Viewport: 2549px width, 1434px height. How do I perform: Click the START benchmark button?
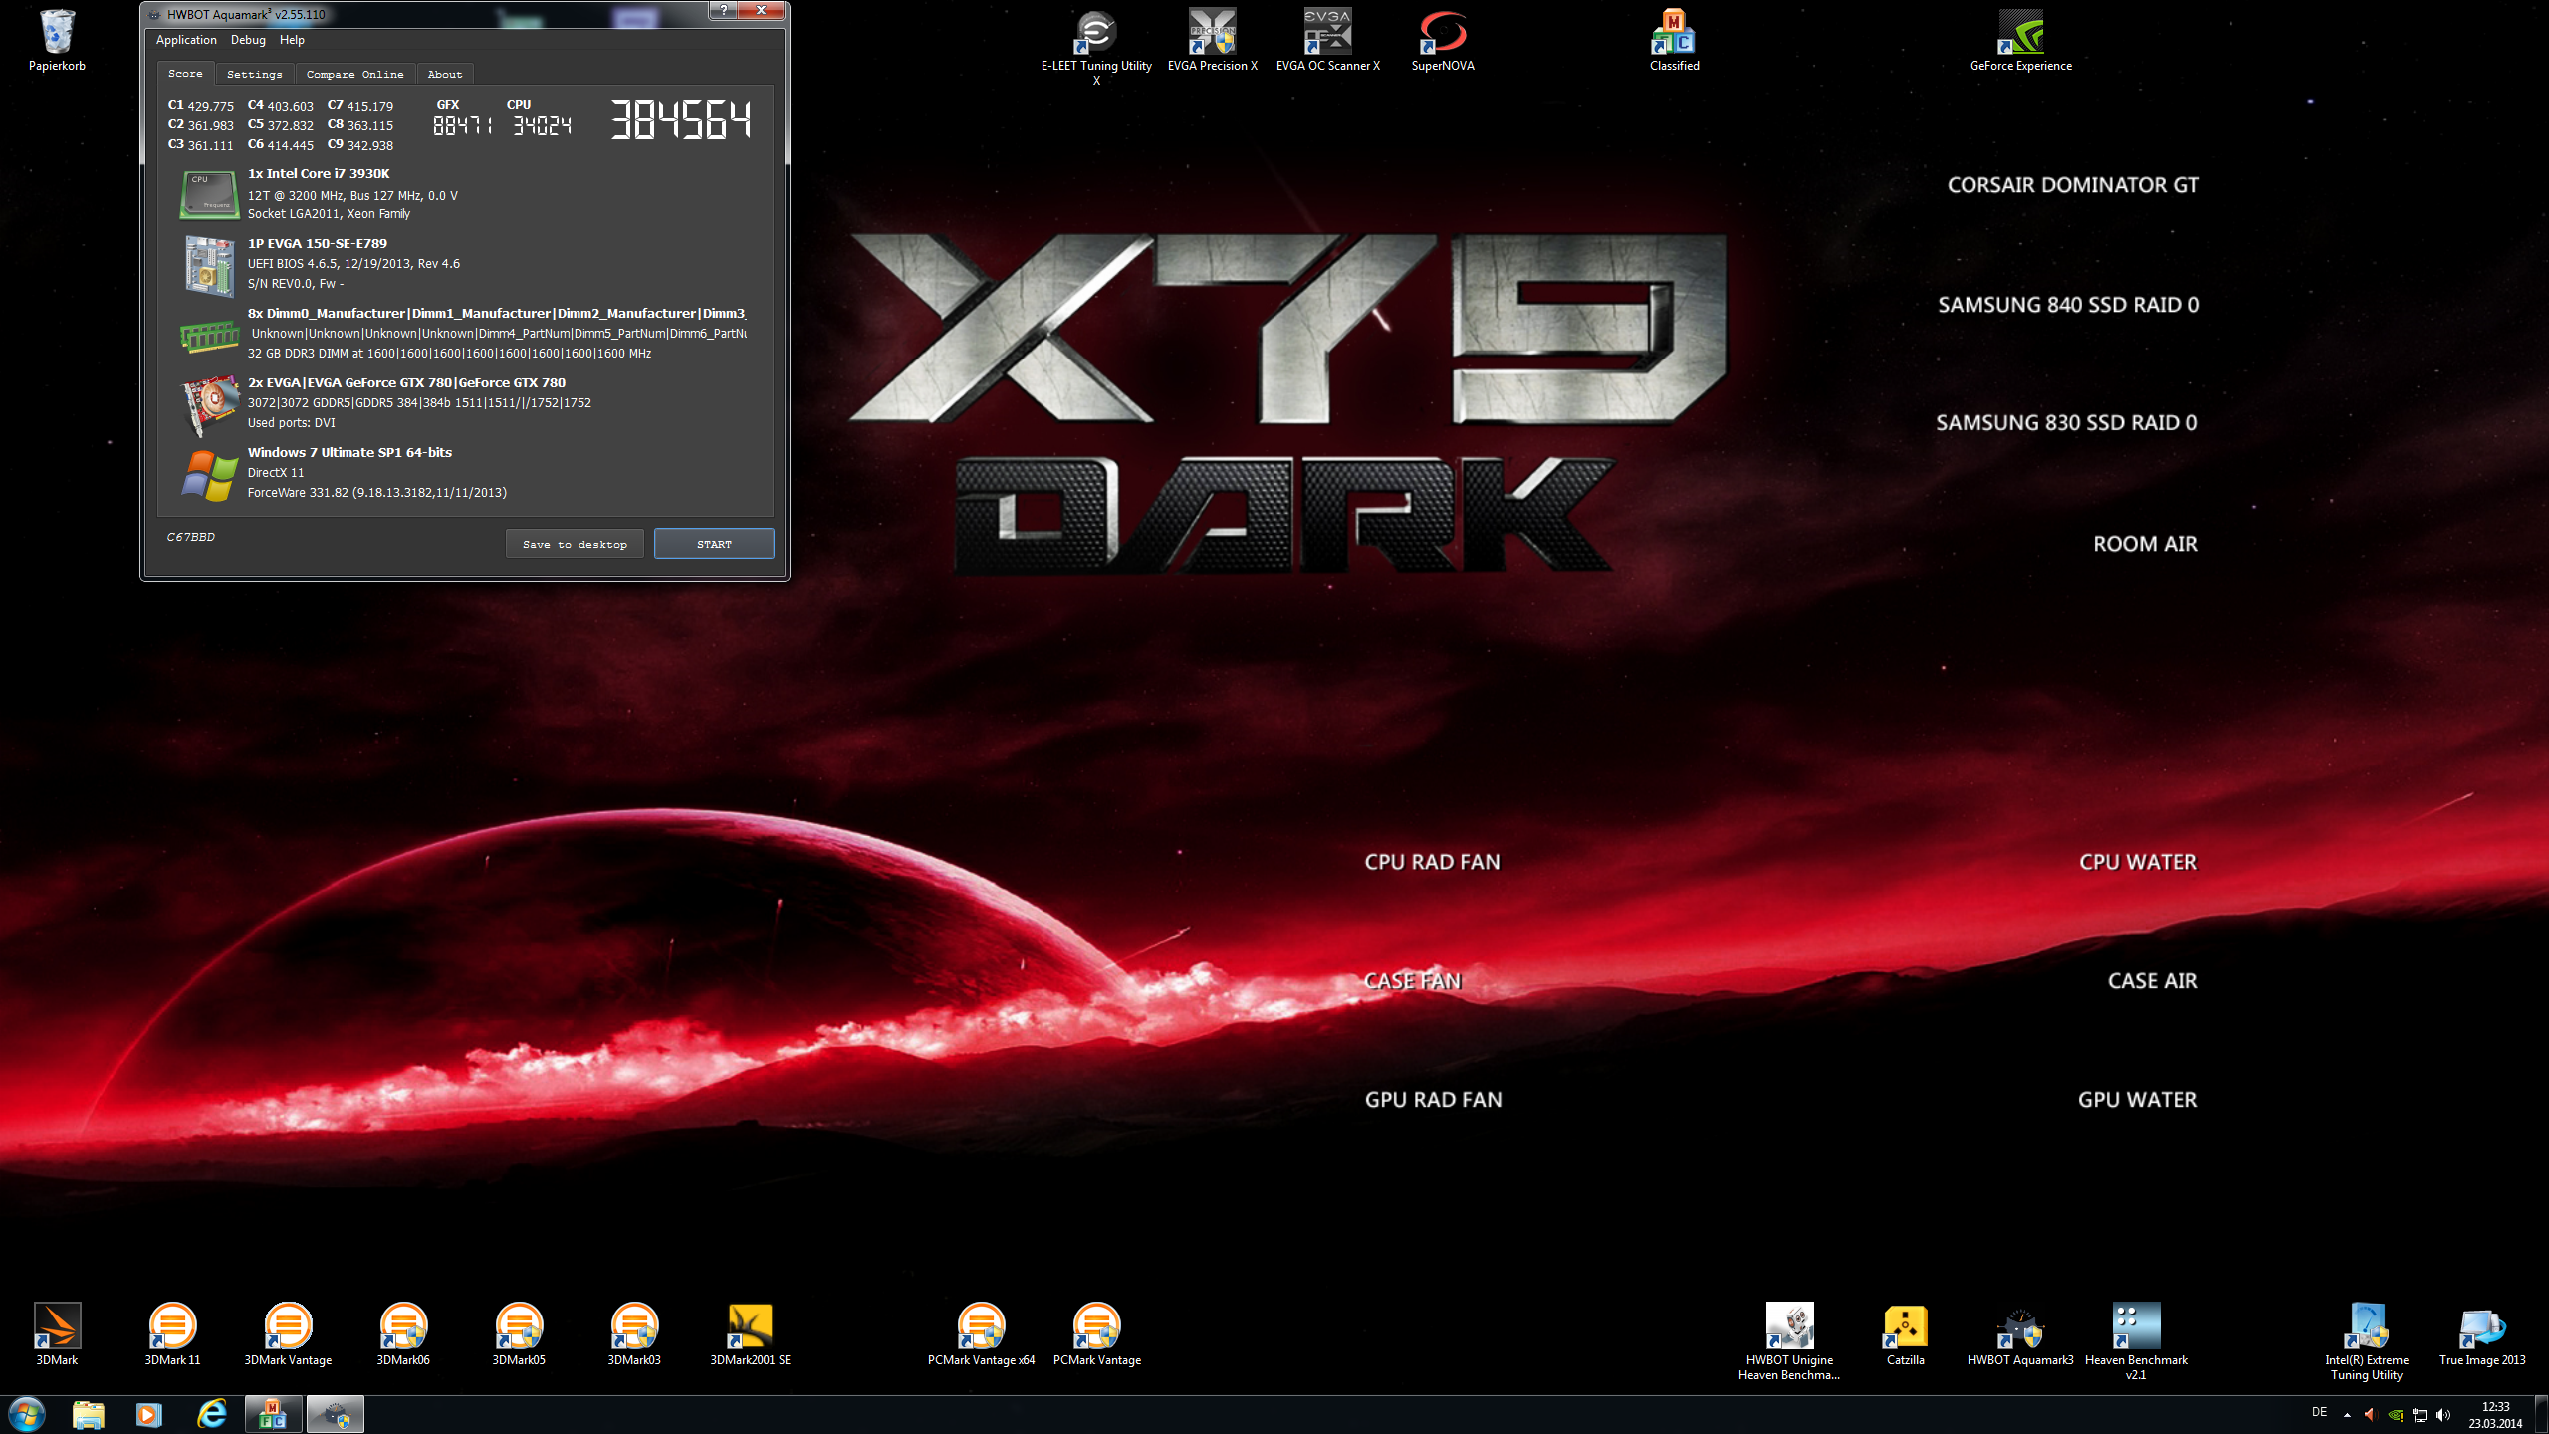pyautogui.click(x=714, y=544)
